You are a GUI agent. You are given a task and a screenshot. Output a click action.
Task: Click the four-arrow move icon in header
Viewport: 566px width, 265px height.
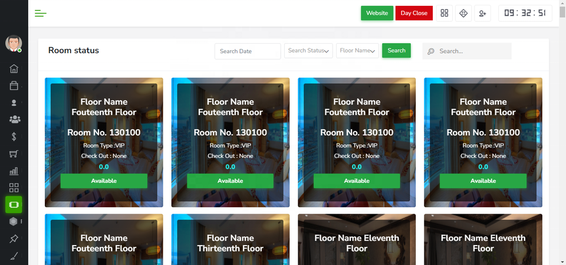click(463, 14)
